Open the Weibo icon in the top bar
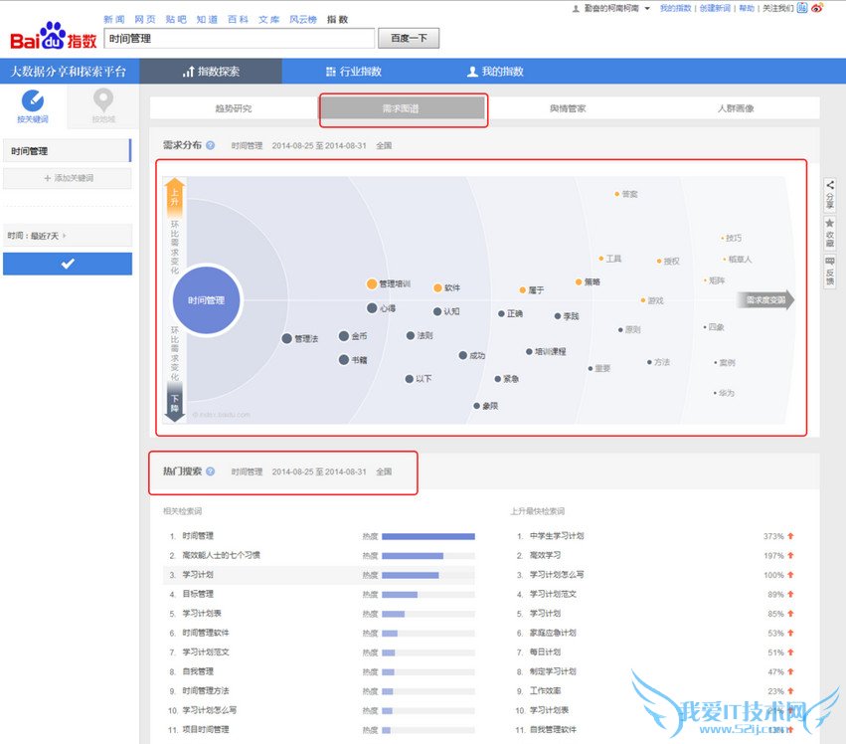 (817, 8)
